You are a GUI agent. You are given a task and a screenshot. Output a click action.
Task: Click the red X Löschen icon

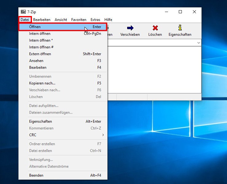[155, 28]
